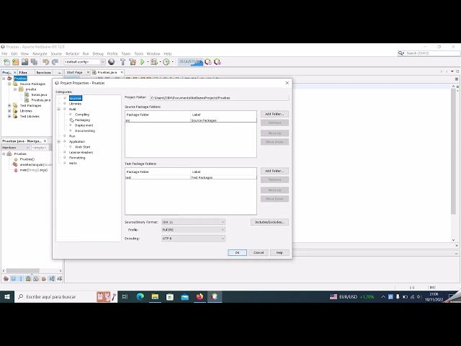This screenshot has height=346, width=461.
Task: Select the Formatting category
Action: click(77, 158)
